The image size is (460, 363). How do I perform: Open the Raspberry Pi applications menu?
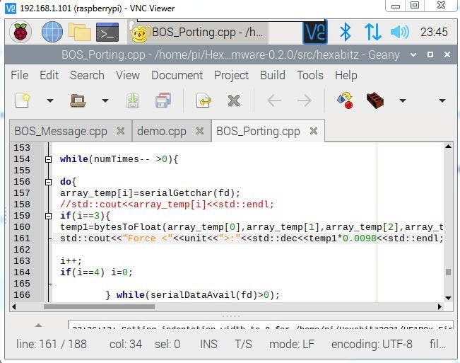(20, 32)
